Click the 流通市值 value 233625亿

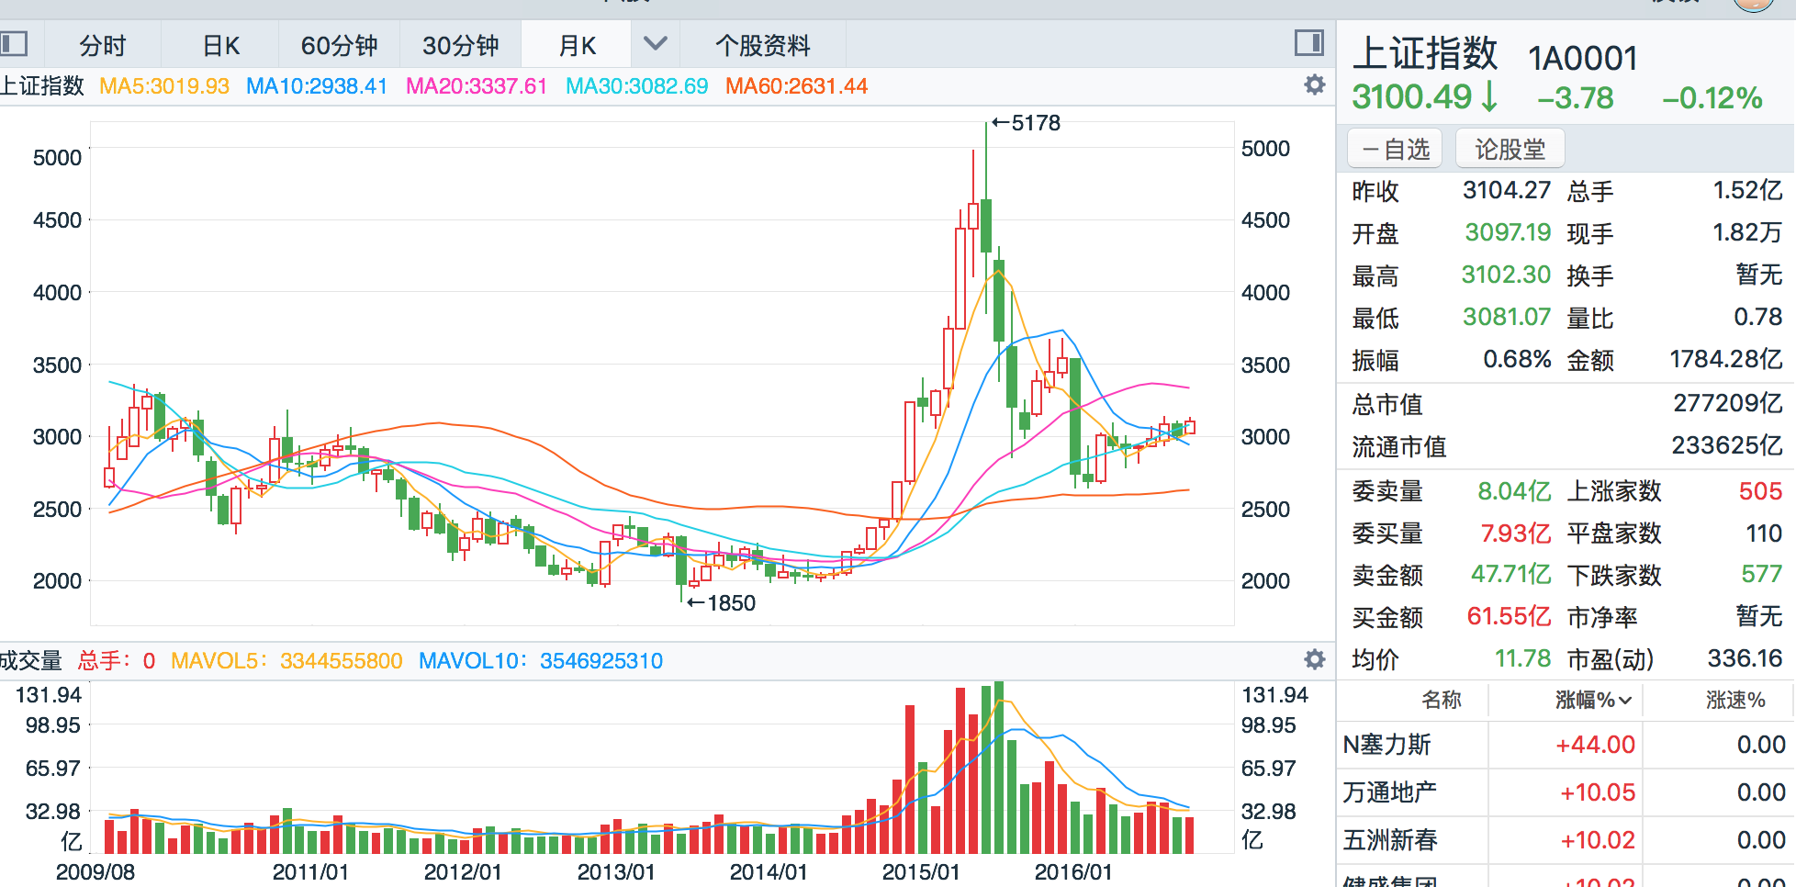[x=1726, y=445]
